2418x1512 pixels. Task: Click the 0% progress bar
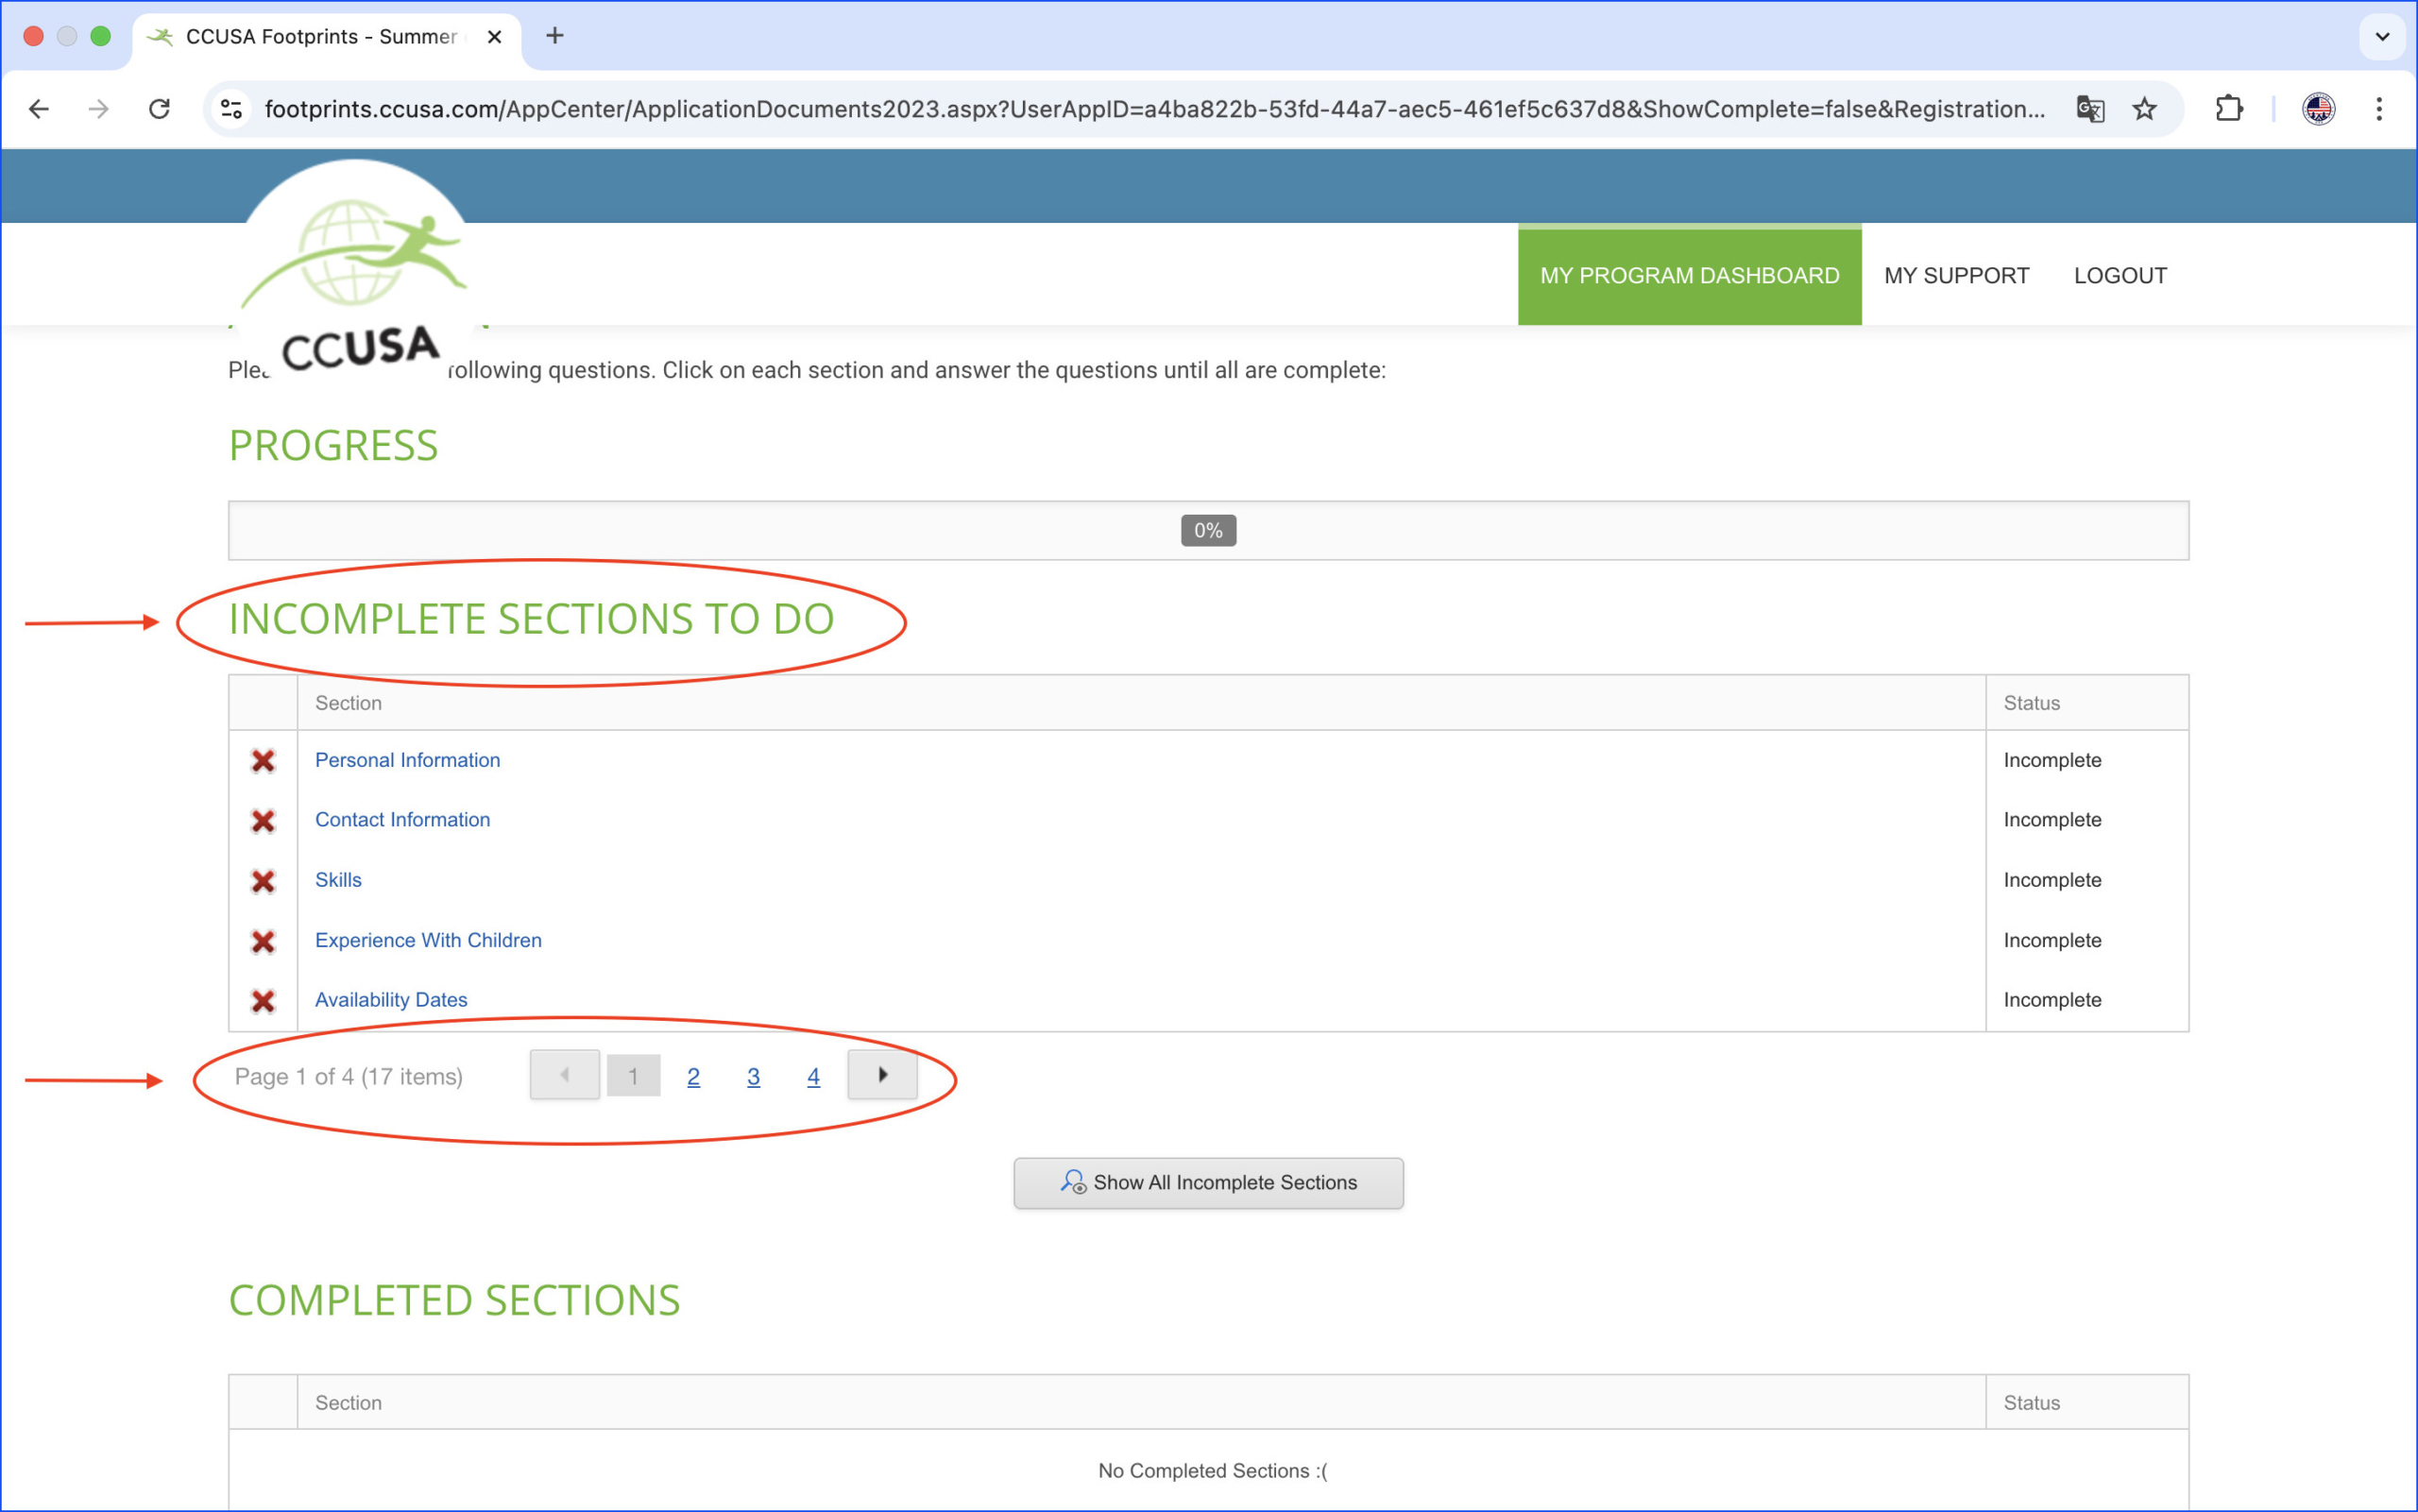pos(1208,531)
